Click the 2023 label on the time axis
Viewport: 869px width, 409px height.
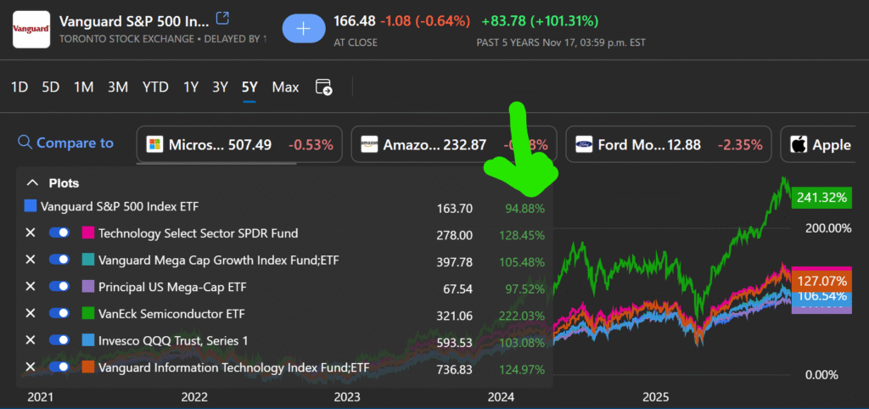click(x=347, y=397)
